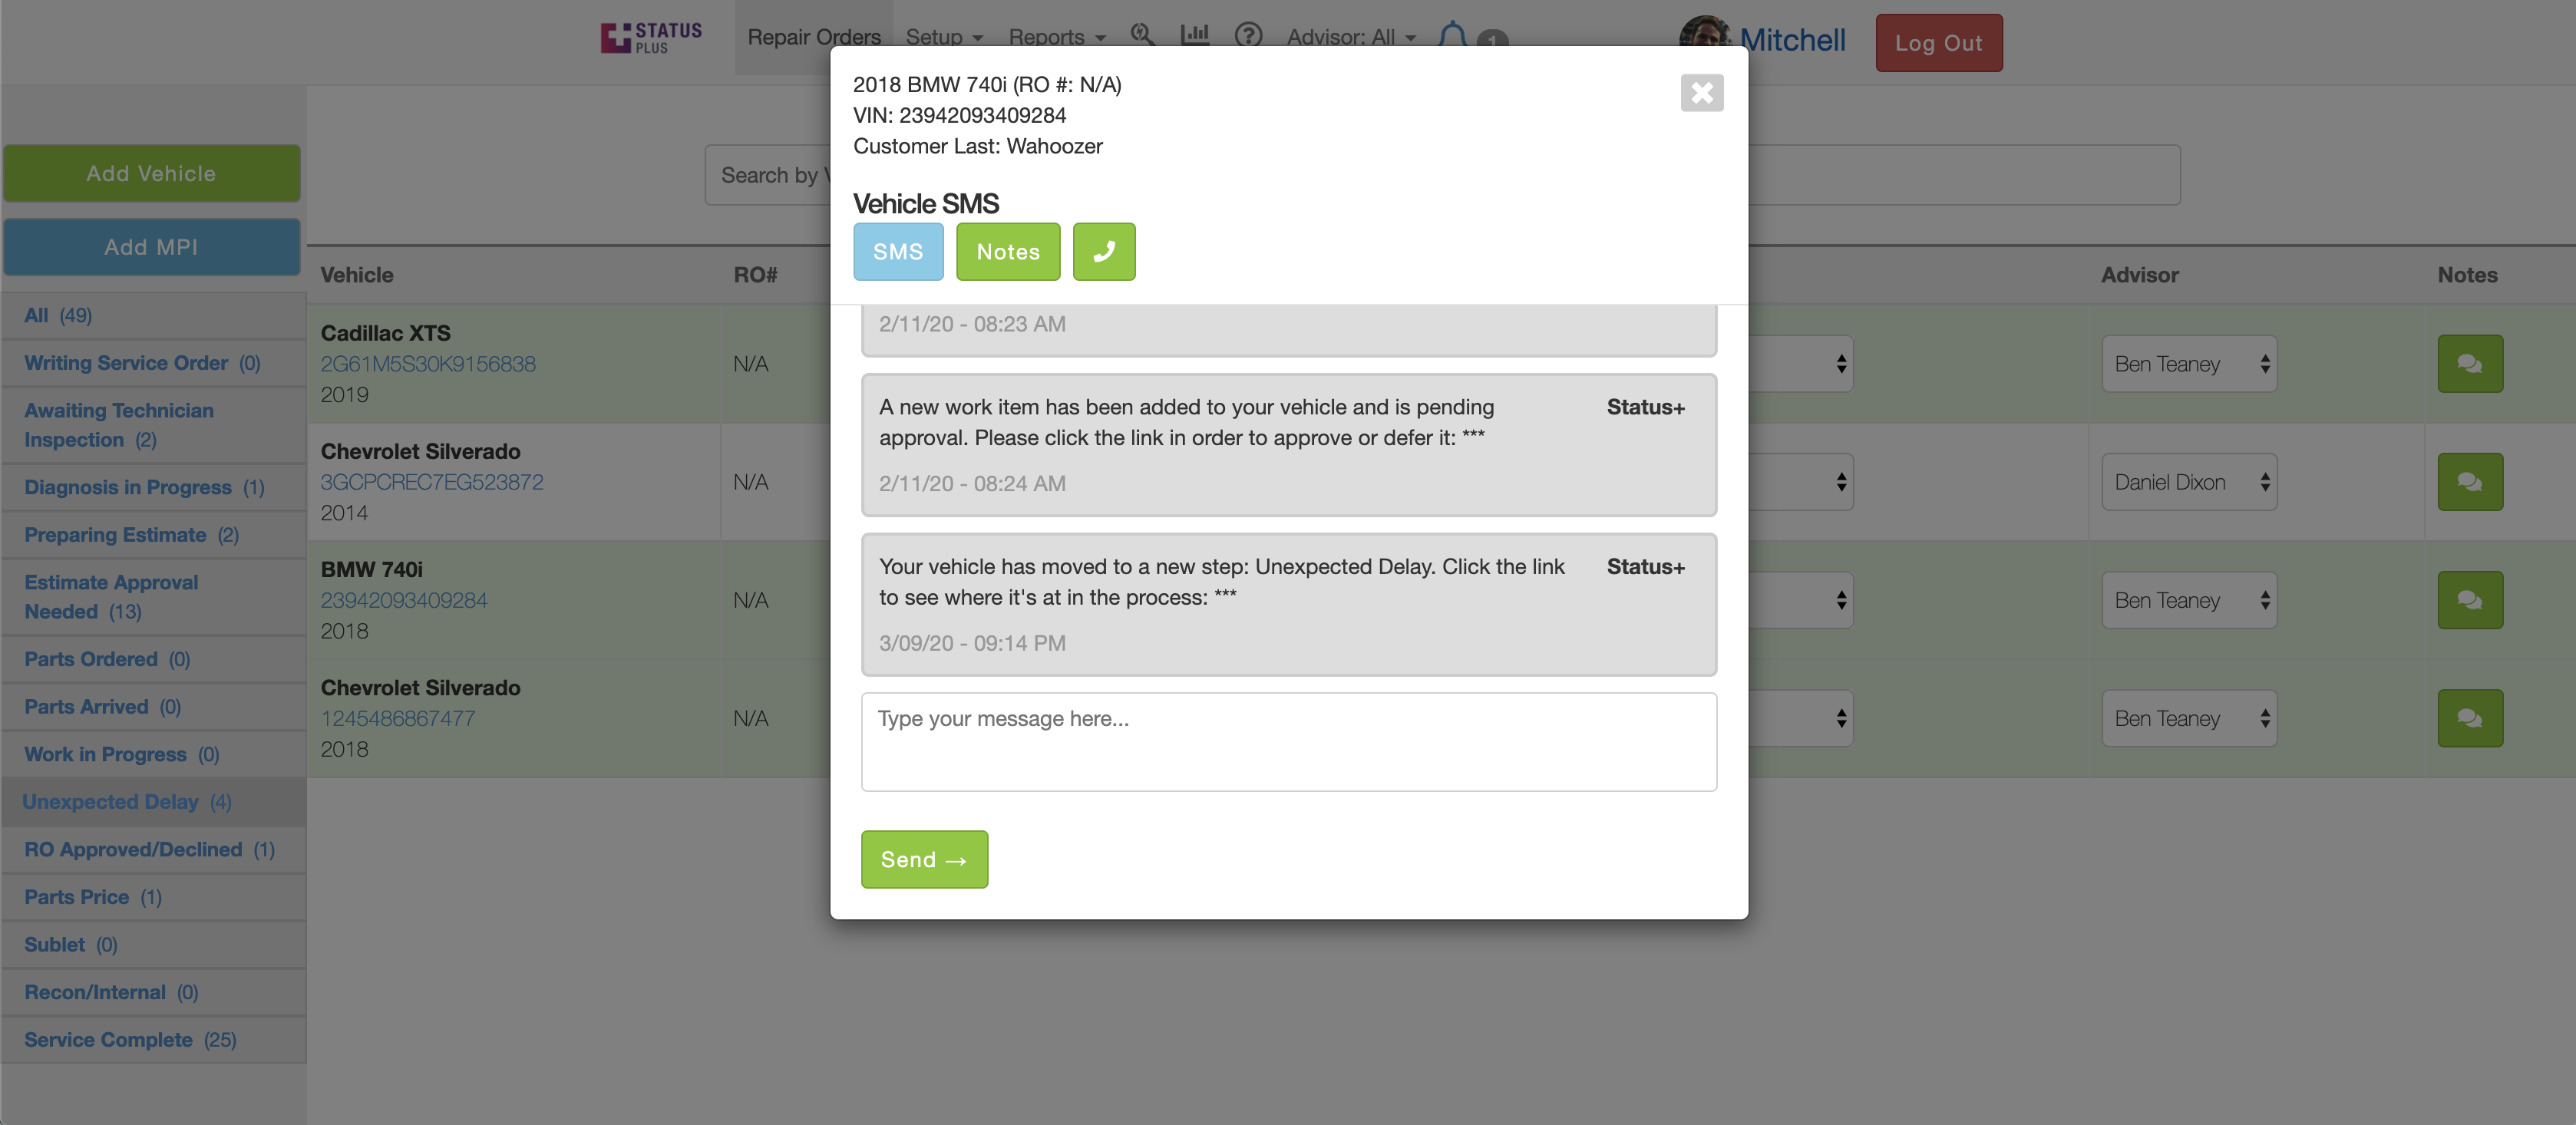Click the message text area
Image resolution: width=2576 pixels, height=1125 pixels.
pyautogui.click(x=1288, y=741)
